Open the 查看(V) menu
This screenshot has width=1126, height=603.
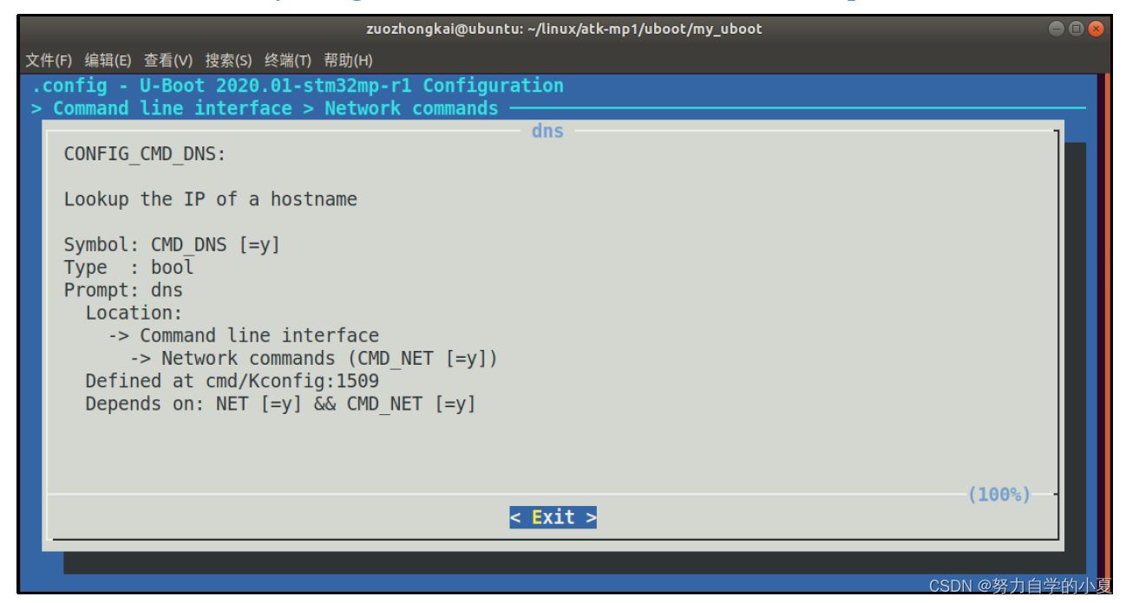pyautogui.click(x=168, y=61)
